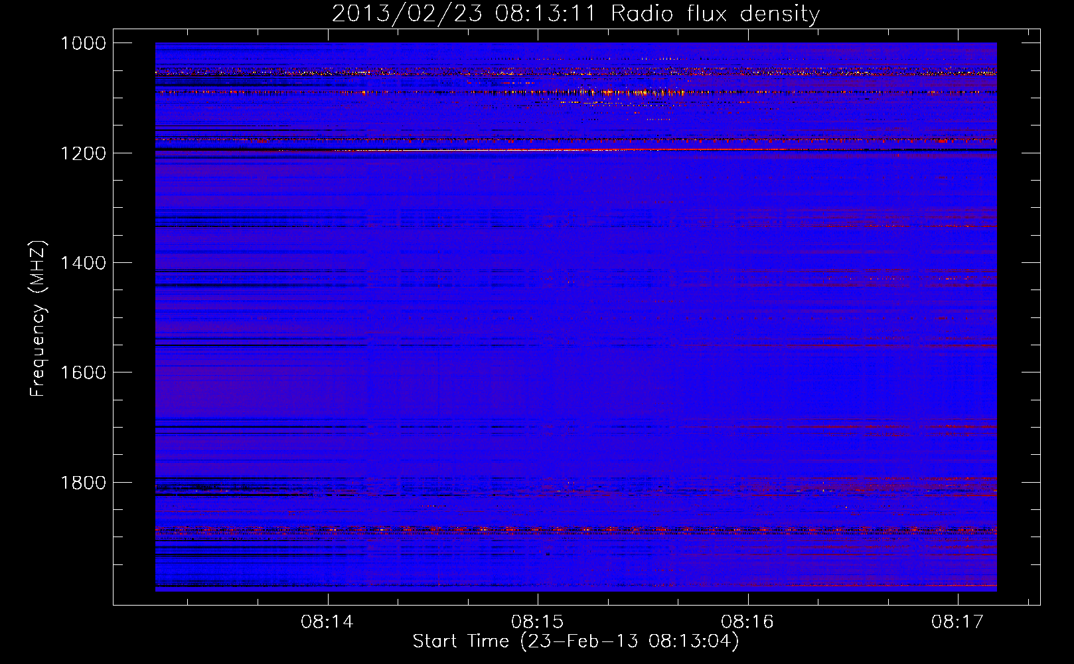Click the "Frequency (MHZ)" axis label

pos(38,318)
